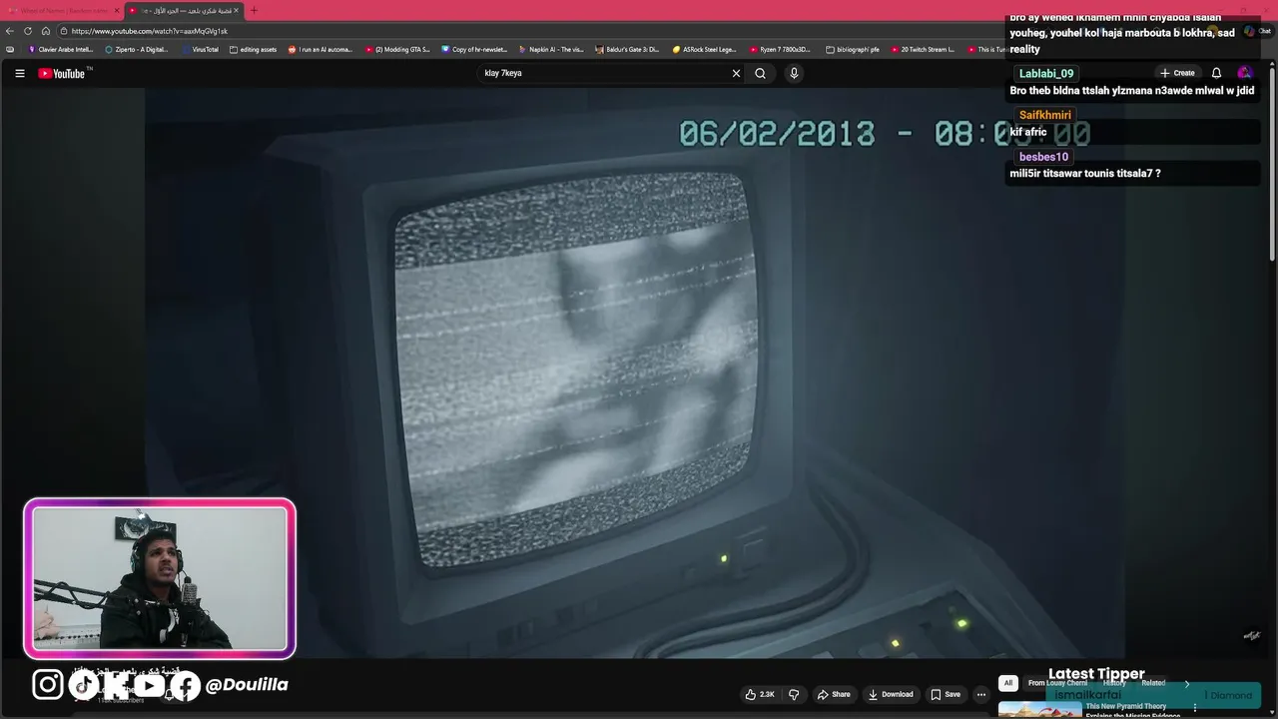The width and height of the screenshot is (1278, 719).
Task: Like the video with thumbs up
Action: (760, 694)
